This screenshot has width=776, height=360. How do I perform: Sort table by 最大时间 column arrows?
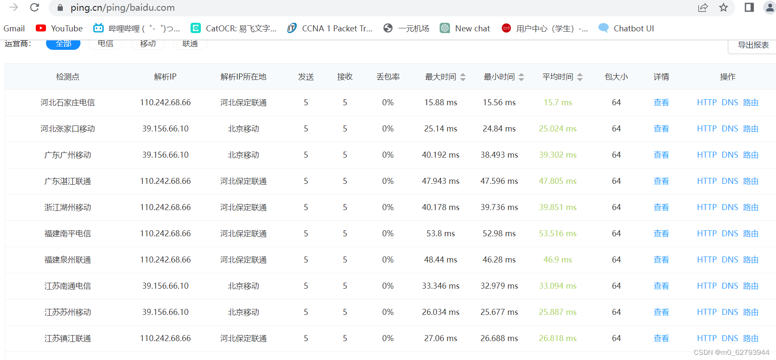coord(463,77)
